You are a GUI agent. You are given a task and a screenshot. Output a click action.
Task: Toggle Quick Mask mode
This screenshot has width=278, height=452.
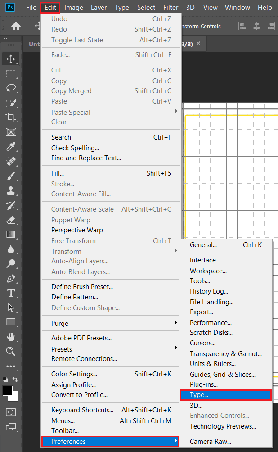tap(11, 412)
